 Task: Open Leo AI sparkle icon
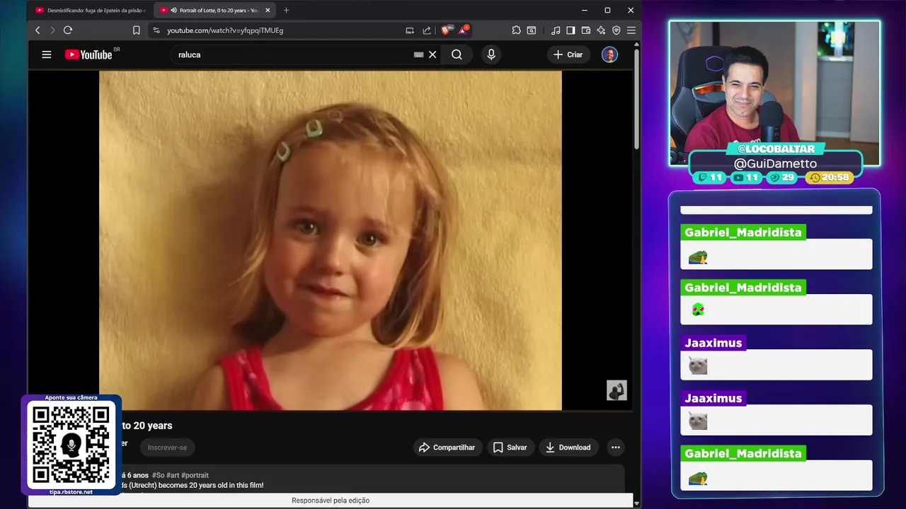(601, 30)
